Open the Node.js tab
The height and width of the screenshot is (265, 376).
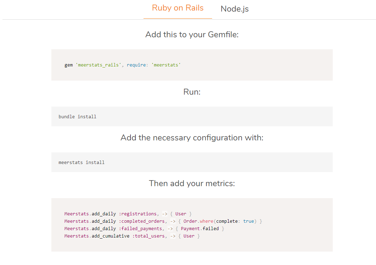[x=235, y=9]
